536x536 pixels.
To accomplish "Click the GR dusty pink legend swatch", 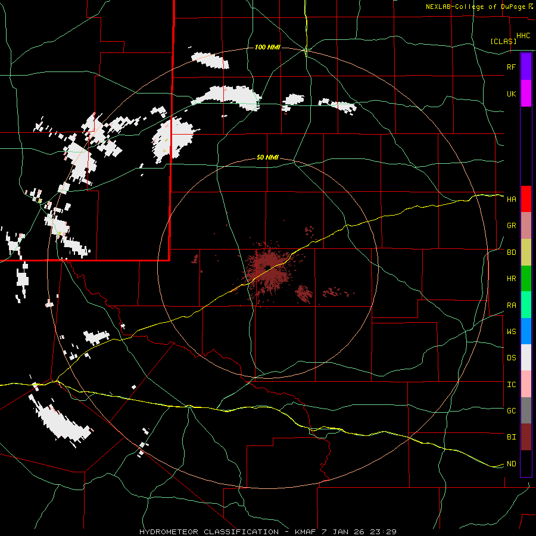I will pos(526,226).
